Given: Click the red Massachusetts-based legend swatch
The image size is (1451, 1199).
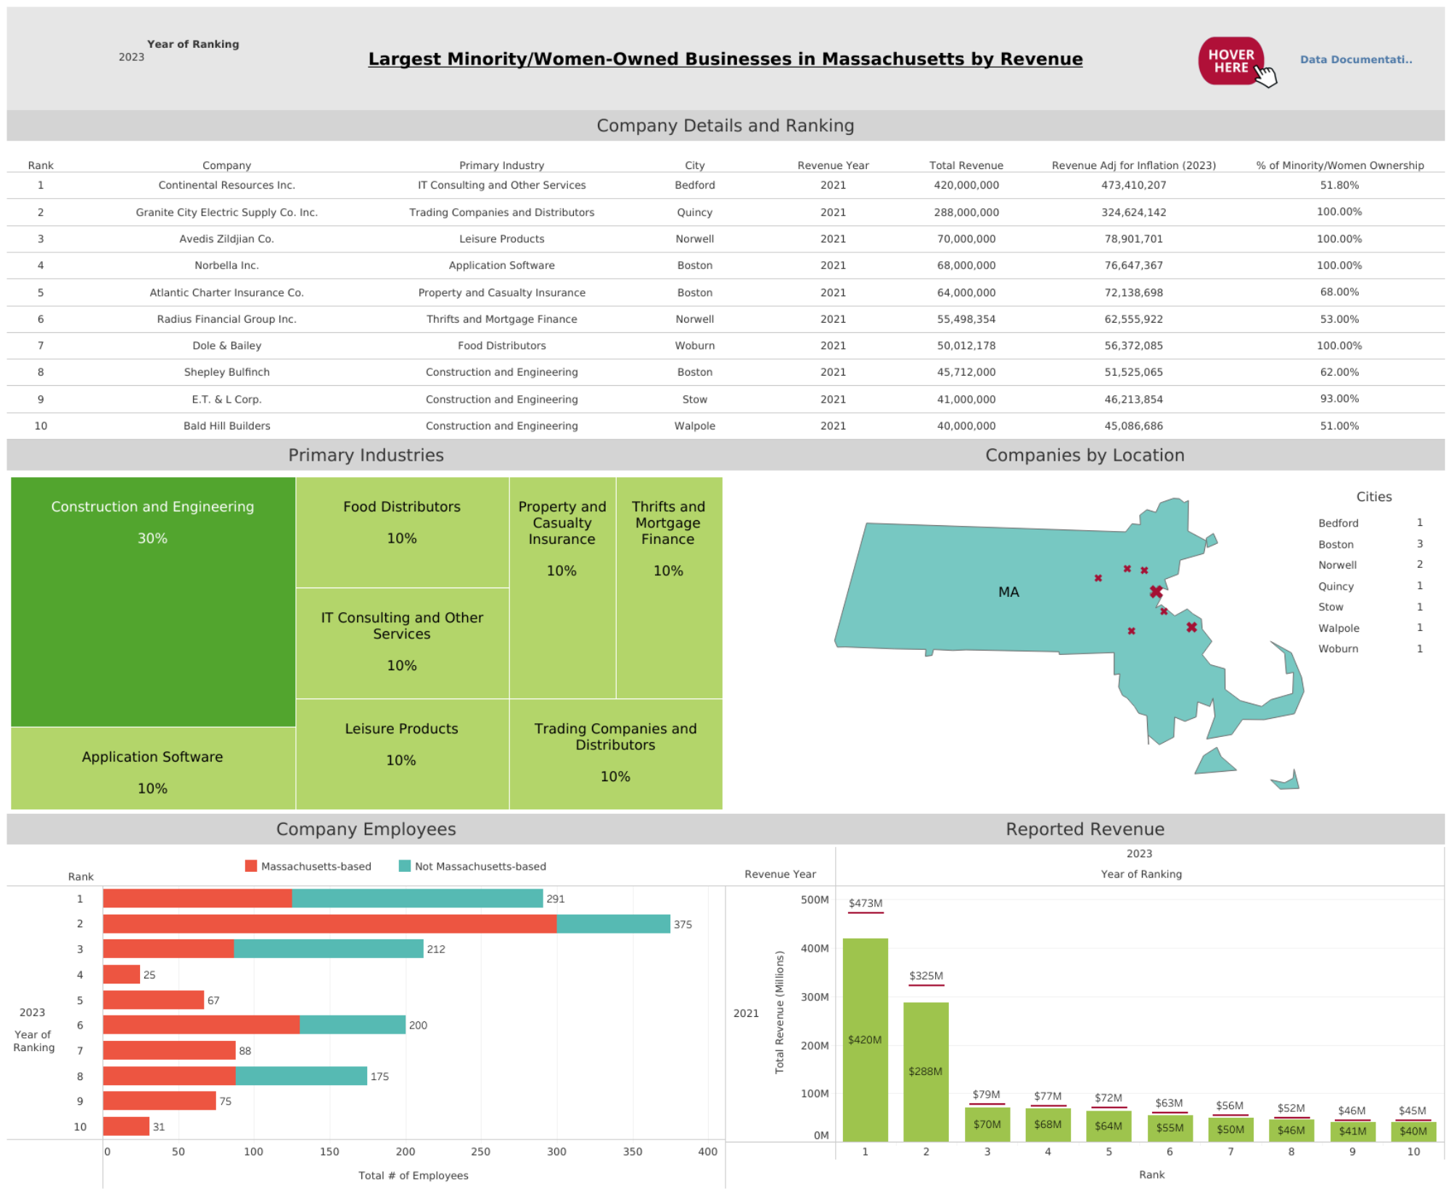Looking at the screenshot, I should click(x=251, y=865).
